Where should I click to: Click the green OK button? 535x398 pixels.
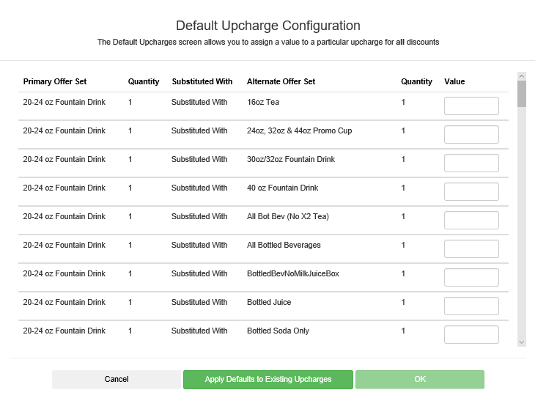pyautogui.click(x=419, y=379)
